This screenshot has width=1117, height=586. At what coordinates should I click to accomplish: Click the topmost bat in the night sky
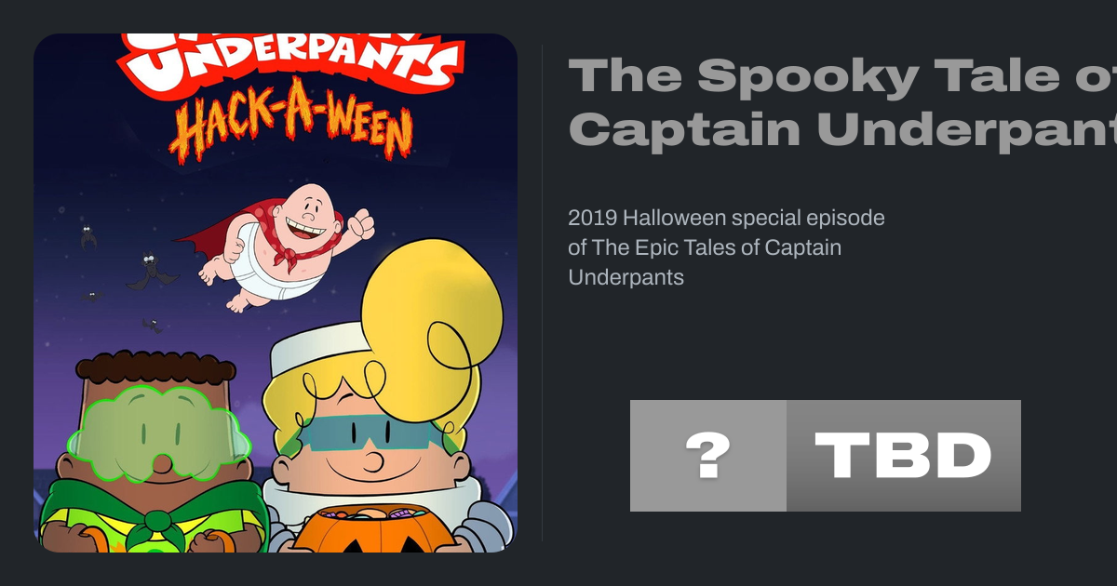(x=88, y=236)
